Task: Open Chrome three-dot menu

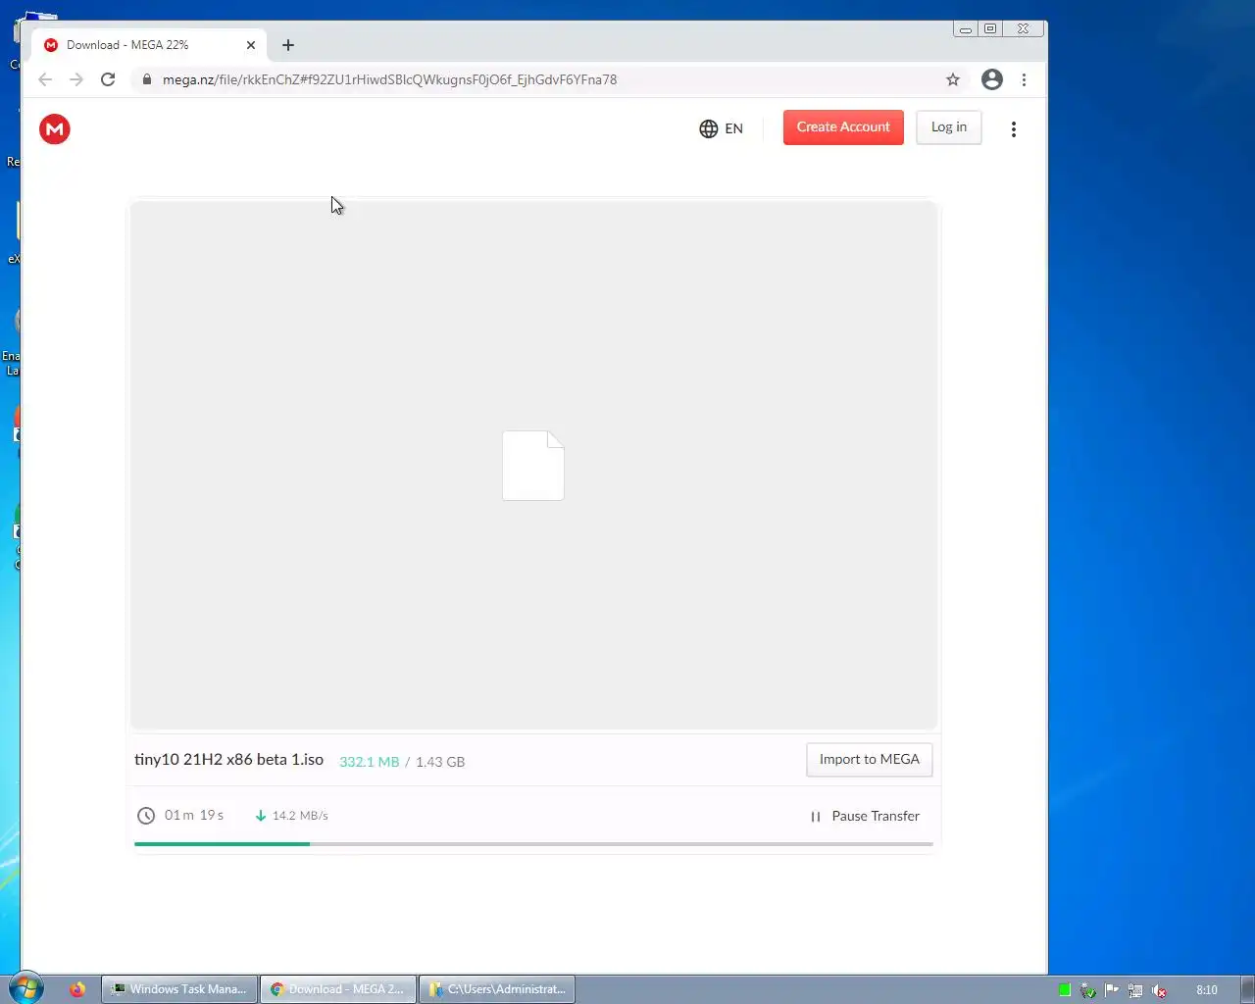Action: (1024, 79)
